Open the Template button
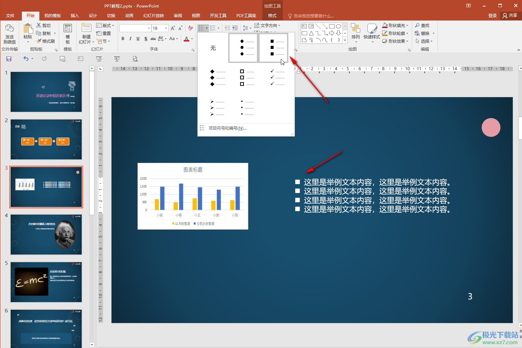This screenshot has height=348, width=522. point(68,34)
